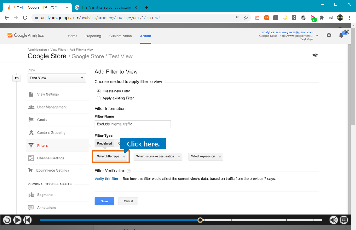The image size is (356, 230).
Task: Click the Chrome profile avatar
Action: 340,18
